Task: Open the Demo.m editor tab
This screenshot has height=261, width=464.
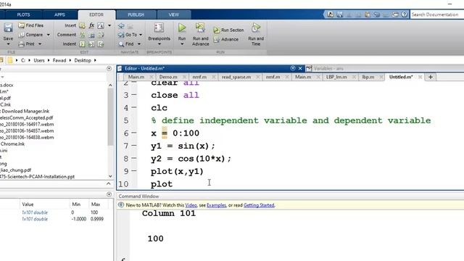Action: coord(168,77)
